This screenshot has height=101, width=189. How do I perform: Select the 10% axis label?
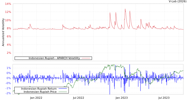[8, 20]
